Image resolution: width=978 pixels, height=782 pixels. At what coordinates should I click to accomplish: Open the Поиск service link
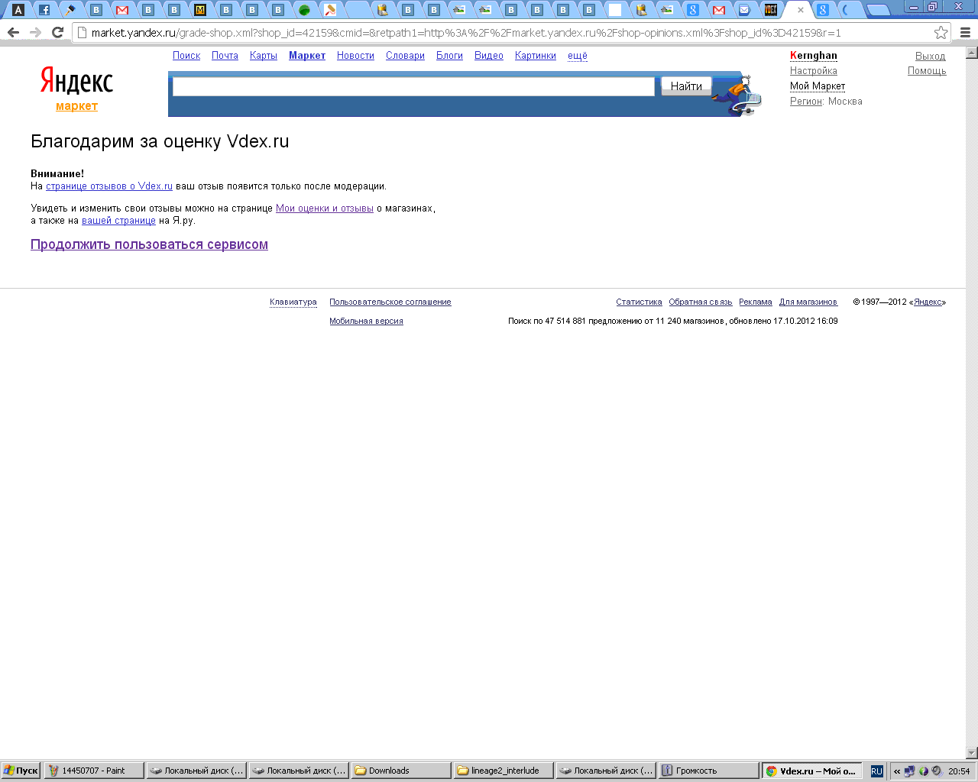point(186,56)
